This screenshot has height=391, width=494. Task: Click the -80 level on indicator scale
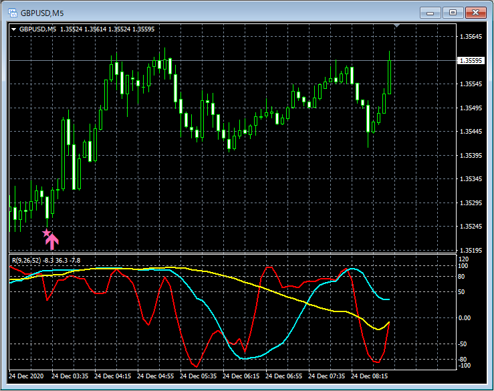click(x=463, y=360)
